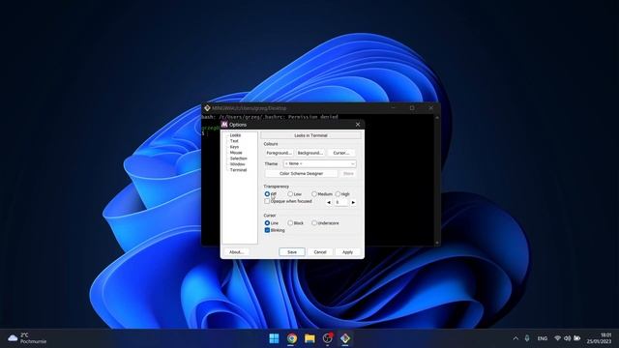Click the transparency value field

341,202
